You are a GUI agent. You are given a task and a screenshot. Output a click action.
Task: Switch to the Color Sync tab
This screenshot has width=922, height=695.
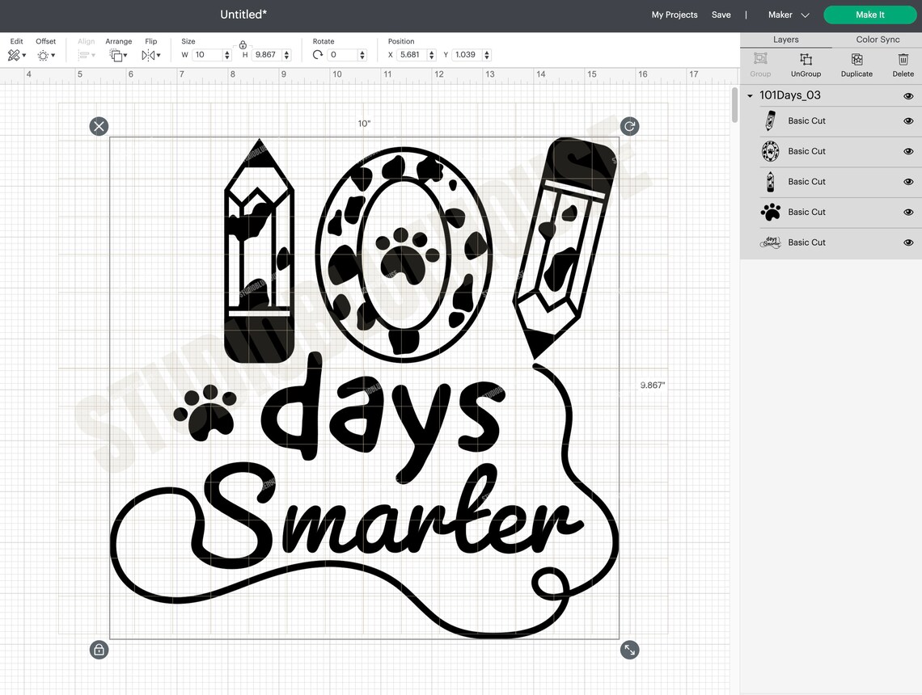877,39
